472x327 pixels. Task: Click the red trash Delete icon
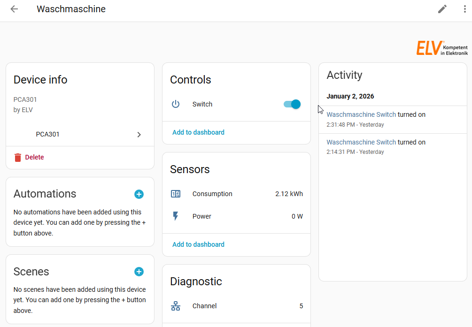click(18, 158)
